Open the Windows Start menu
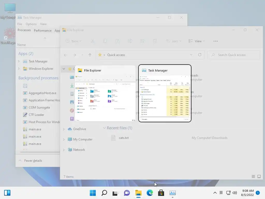The height and width of the screenshot is (199, 265). tap(93, 193)
